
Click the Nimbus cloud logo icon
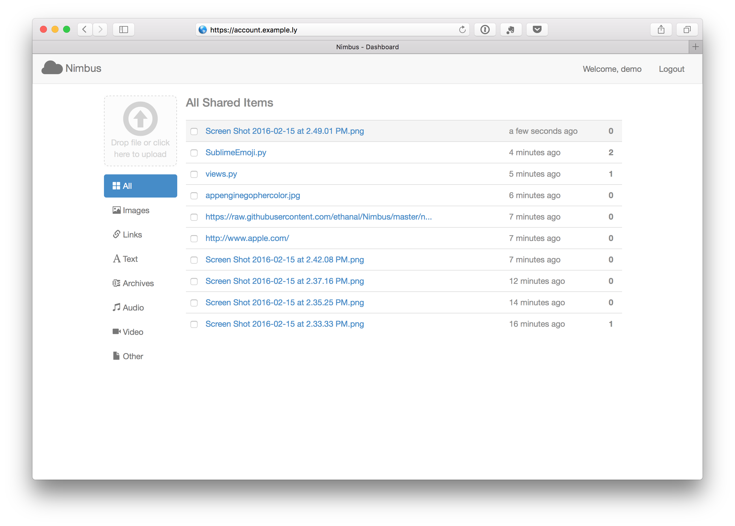point(52,68)
